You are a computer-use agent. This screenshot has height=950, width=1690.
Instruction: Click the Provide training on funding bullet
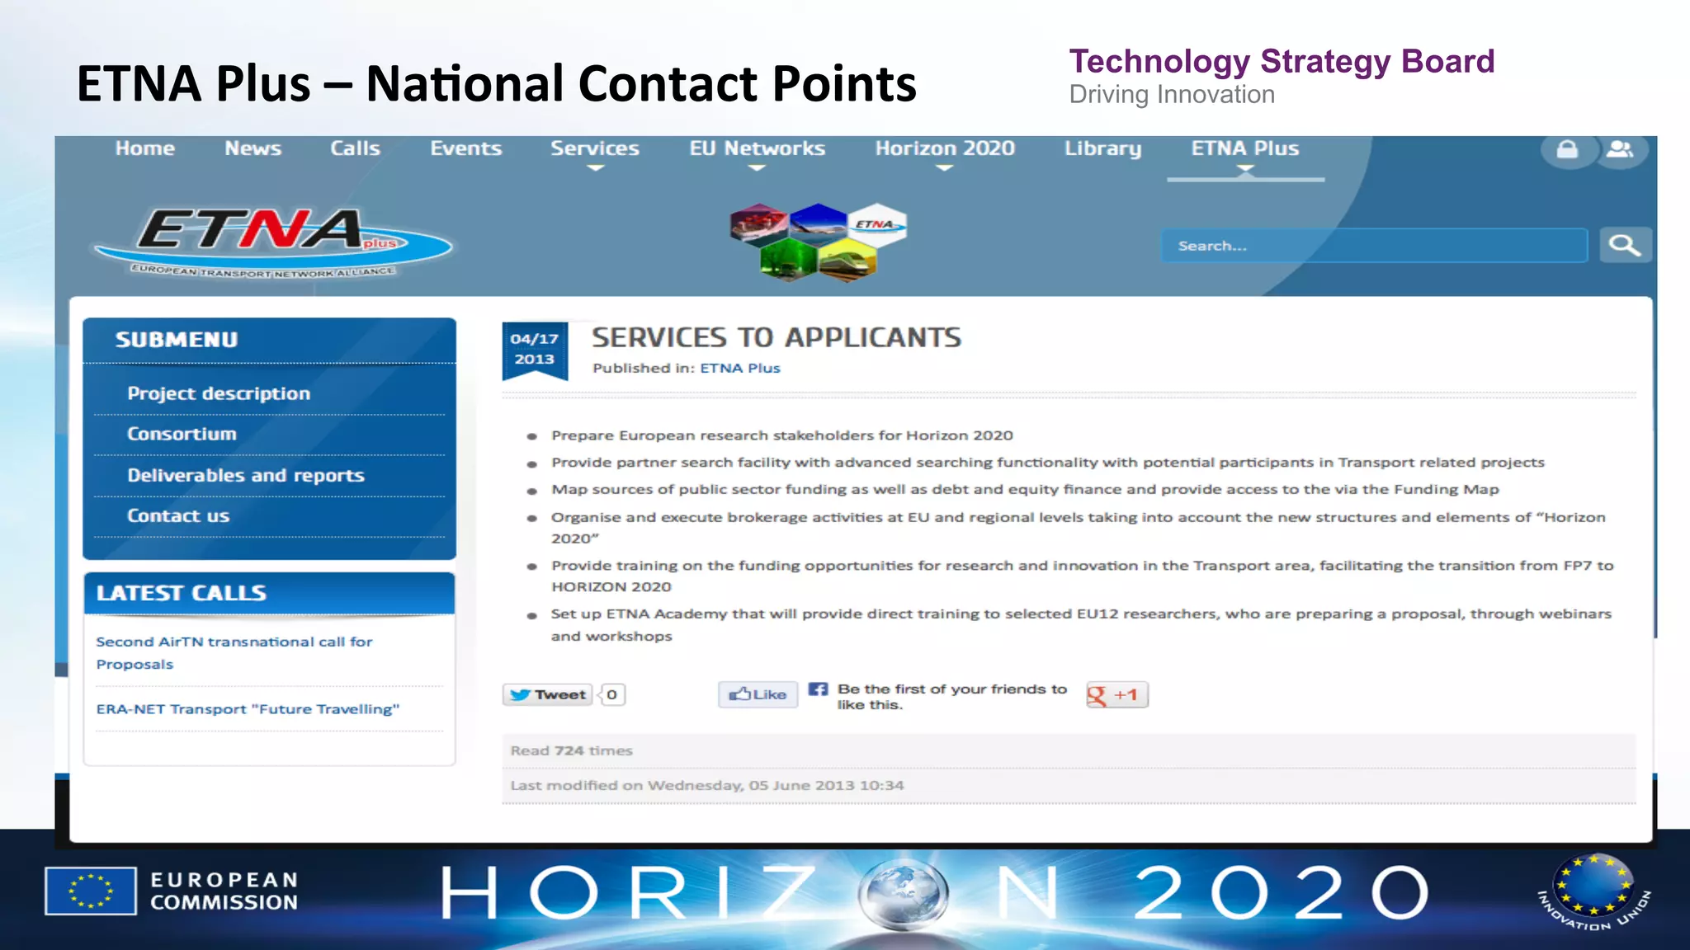pyautogui.click(x=1083, y=576)
